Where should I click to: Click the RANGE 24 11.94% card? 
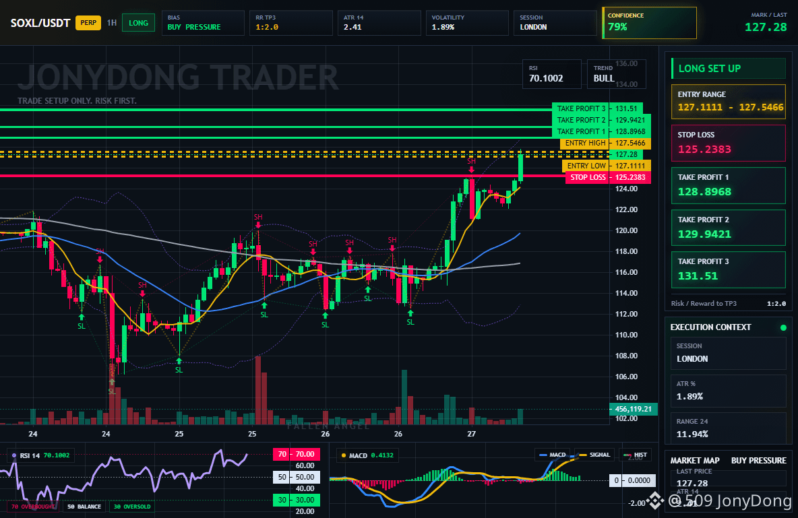click(x=729, y=428)
